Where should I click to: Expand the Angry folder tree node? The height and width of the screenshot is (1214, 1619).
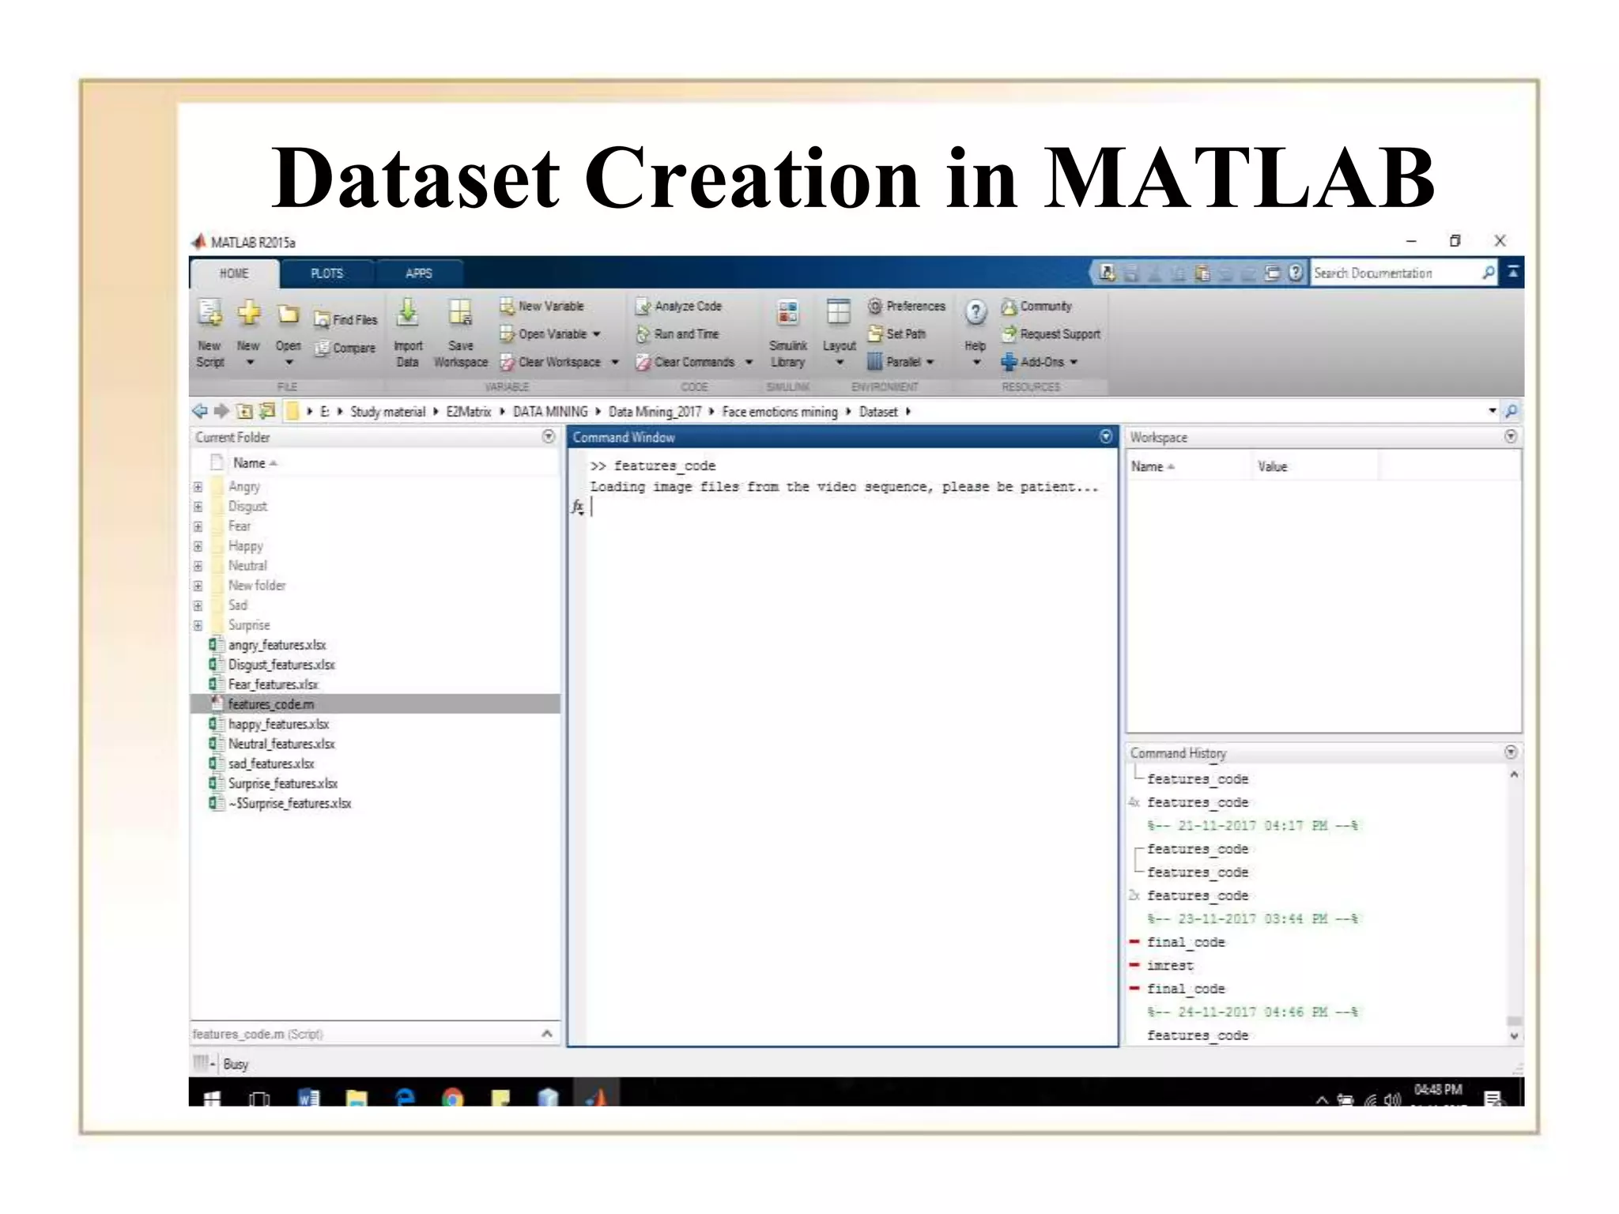pyautogui.click(x=198, y=487)
